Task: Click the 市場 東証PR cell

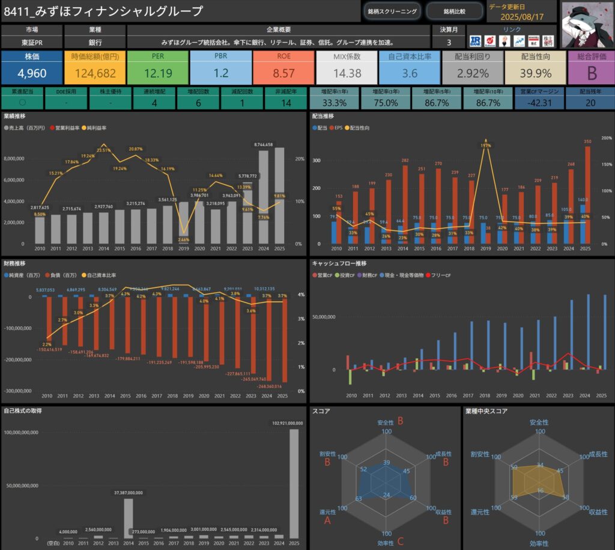Action: pos(32,37)
